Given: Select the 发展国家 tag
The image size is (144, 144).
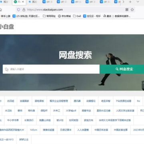Looking at the screenshot, I should [24, 101].
